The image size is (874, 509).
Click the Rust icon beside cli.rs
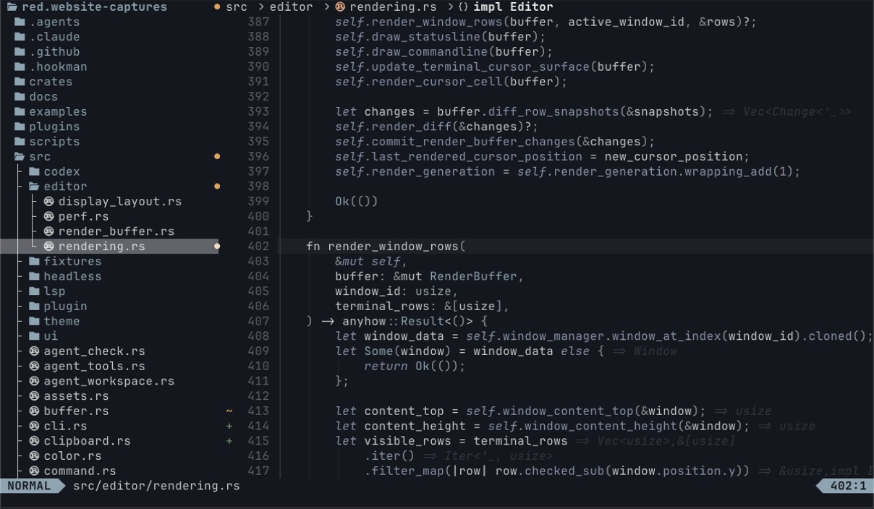(34, 426)
